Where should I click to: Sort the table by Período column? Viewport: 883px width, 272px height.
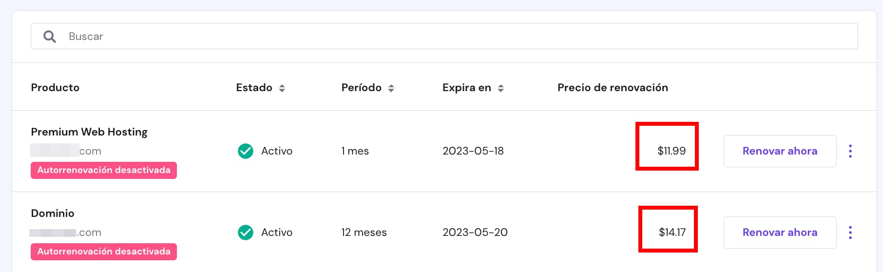point(391,88)
